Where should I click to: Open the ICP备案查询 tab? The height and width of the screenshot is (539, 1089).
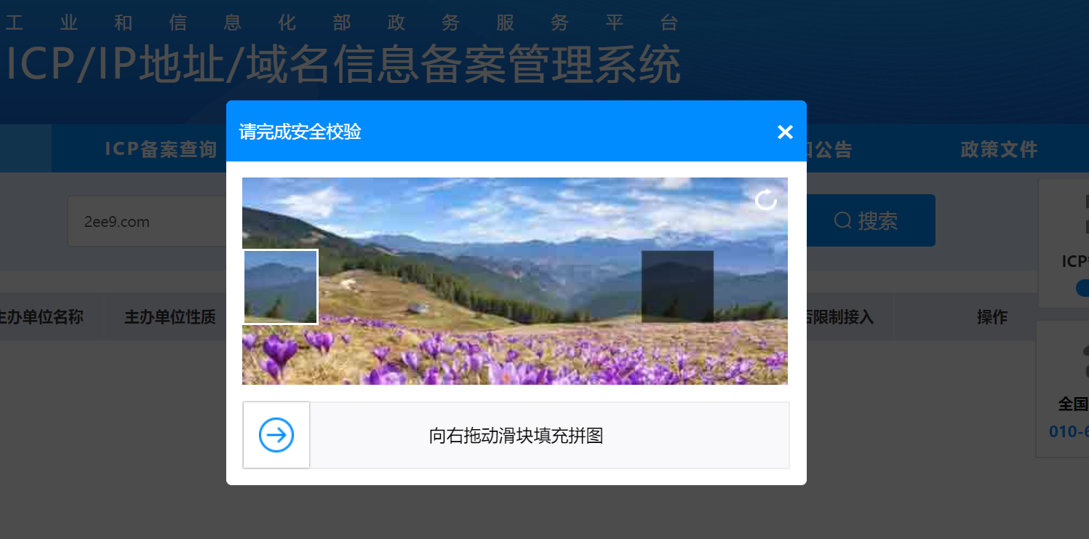tap(161, 149)
